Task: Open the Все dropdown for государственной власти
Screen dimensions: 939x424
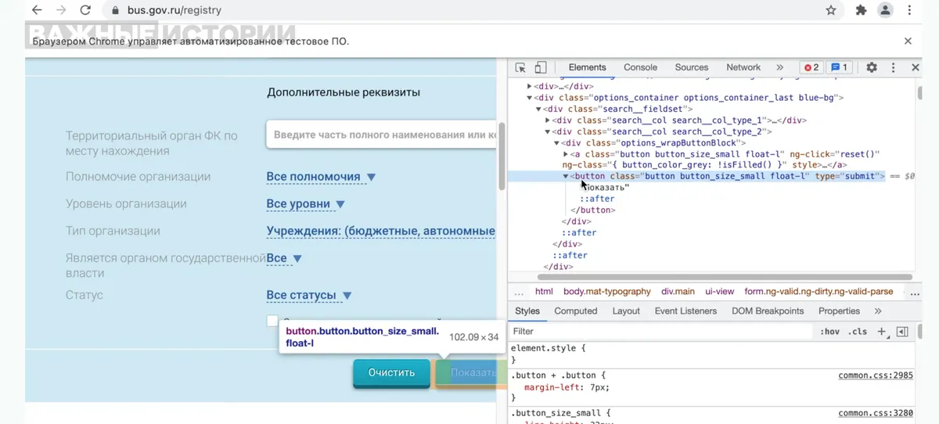Action: pyautogui.click(x=284, y=258)
